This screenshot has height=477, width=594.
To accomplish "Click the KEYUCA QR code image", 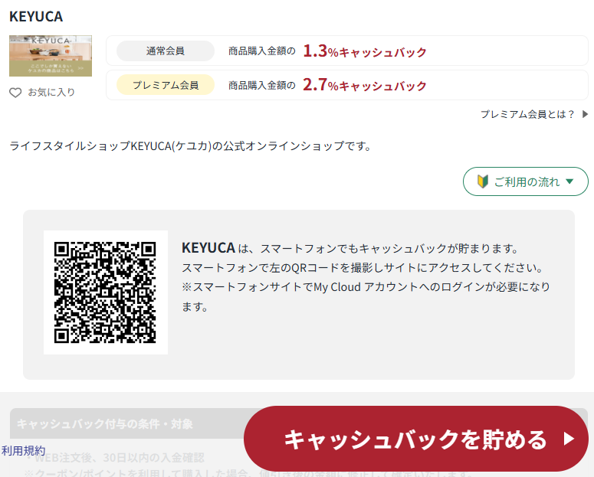I will click(x=105, y=292).
